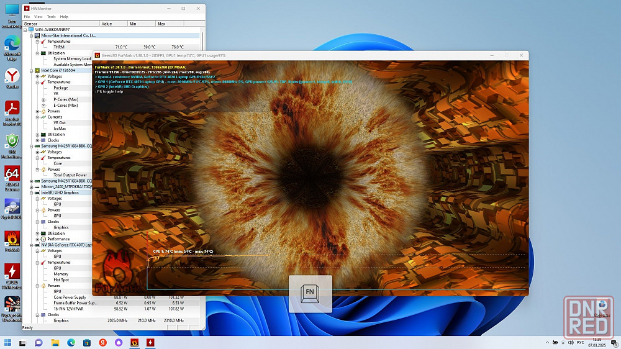The image size is (621, 349).
Task: Launch the Yandex browser desktop shortcut
Action: click(12, 78)
